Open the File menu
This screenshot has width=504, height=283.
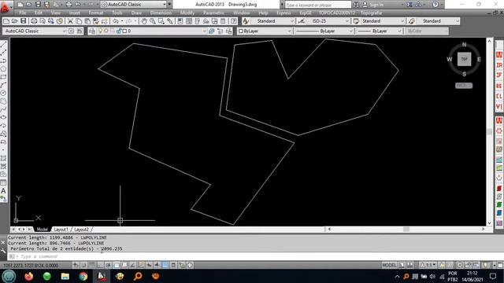coord(22,13)
